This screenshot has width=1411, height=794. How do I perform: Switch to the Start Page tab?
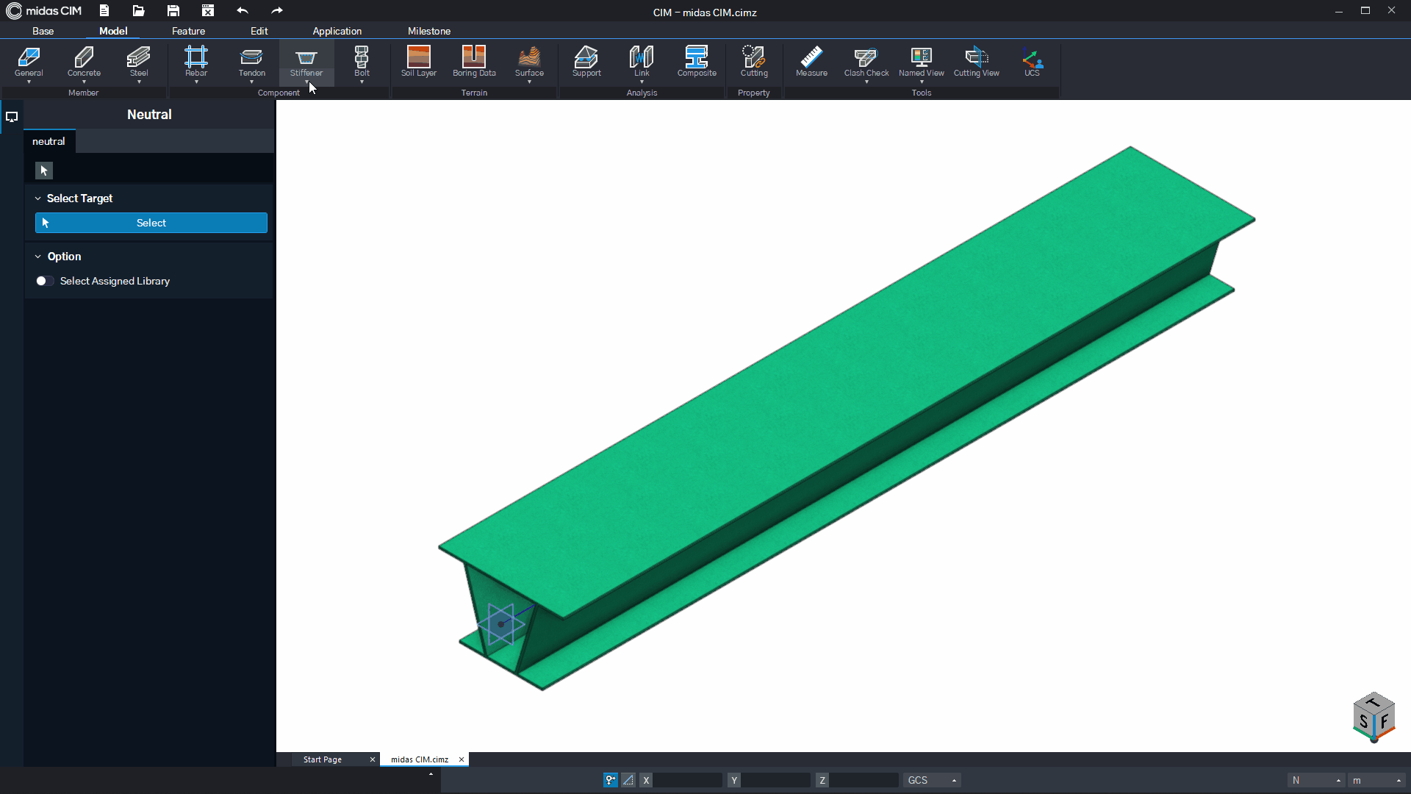[x=323, y=759]
